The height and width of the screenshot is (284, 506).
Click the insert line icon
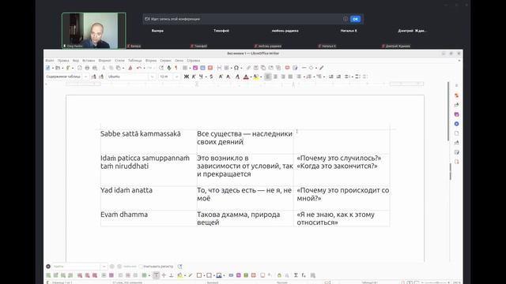coord(304,68)
